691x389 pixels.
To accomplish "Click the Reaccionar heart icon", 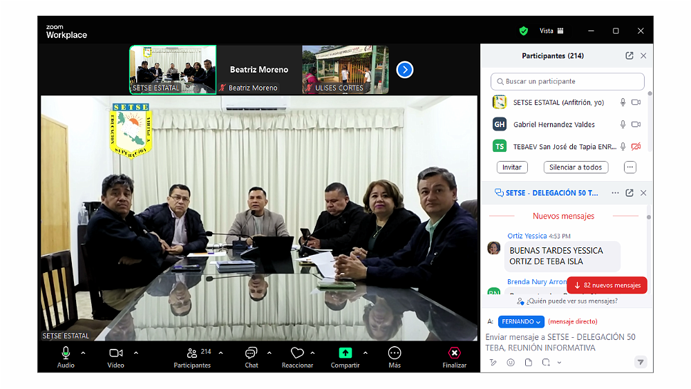I will [x=297, y=353].
